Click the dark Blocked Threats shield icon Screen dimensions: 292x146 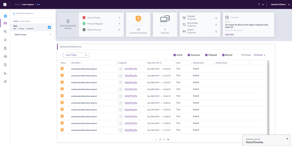pos(84,30)
